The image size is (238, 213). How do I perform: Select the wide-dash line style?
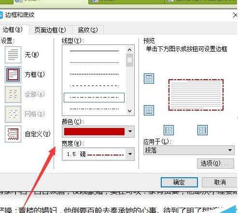coord(94,85)
